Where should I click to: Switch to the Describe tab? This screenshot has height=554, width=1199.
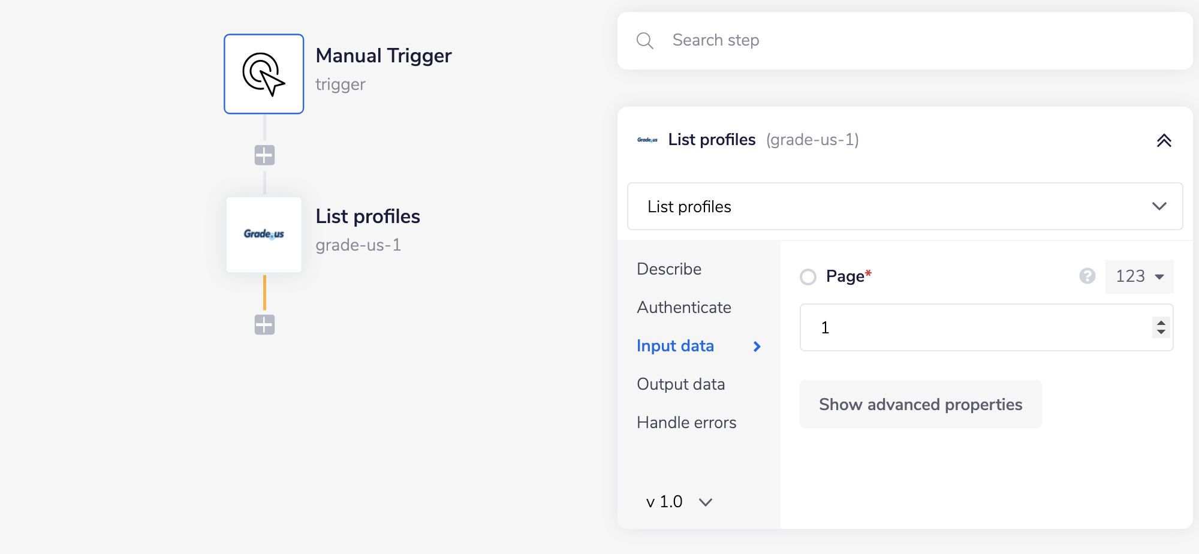669,269
